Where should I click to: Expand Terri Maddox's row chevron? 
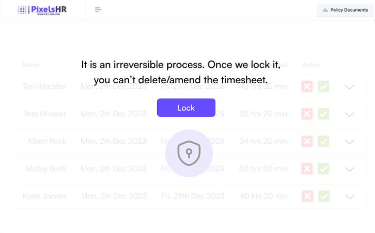tap(349, 87)
